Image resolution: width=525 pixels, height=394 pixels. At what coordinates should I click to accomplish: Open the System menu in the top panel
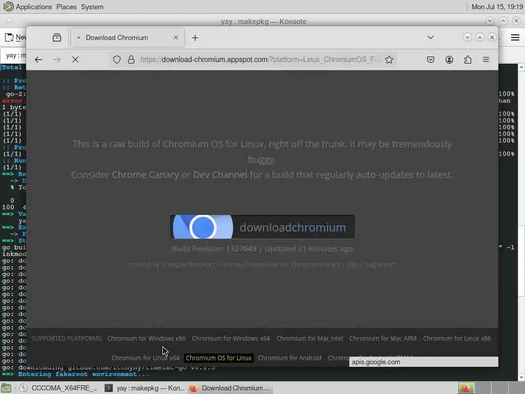click(92, 7)
